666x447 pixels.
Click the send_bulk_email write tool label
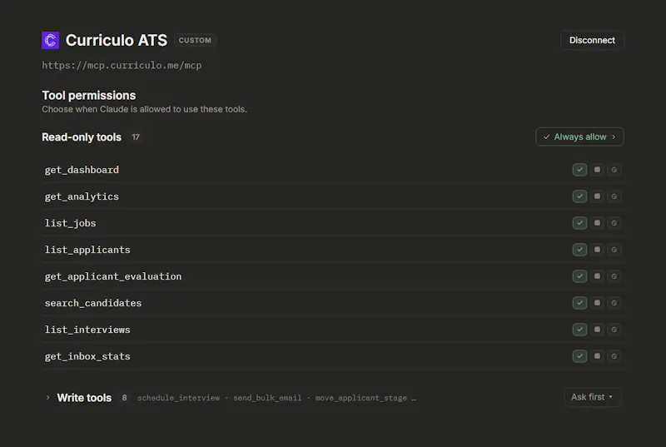click(x=267, y=398)
